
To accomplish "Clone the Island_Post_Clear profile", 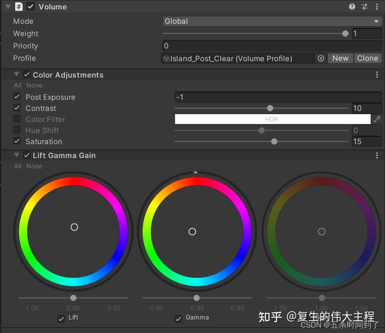I will (367, 58).
